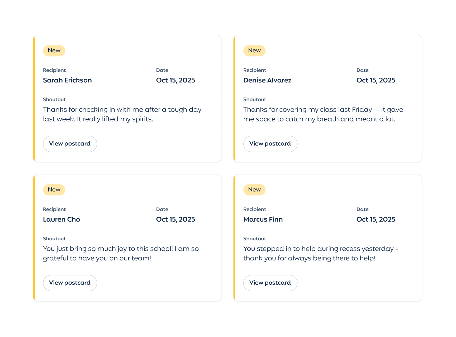Click the New badge on Sarah Erickson's card
The height and width of the screenshot is (337, 456).
click(x=54, y=51)
